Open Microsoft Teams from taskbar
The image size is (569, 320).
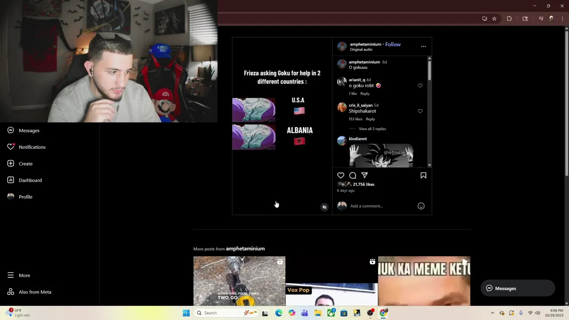[x=305, y=313]
